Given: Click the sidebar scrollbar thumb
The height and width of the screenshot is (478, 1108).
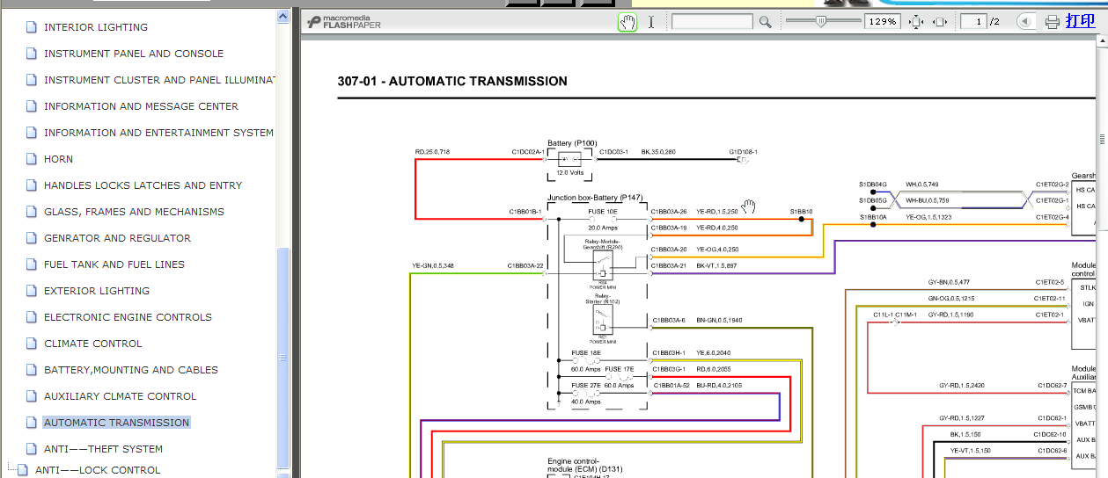Looking at the screenshot, I should [x=283, y=358].
